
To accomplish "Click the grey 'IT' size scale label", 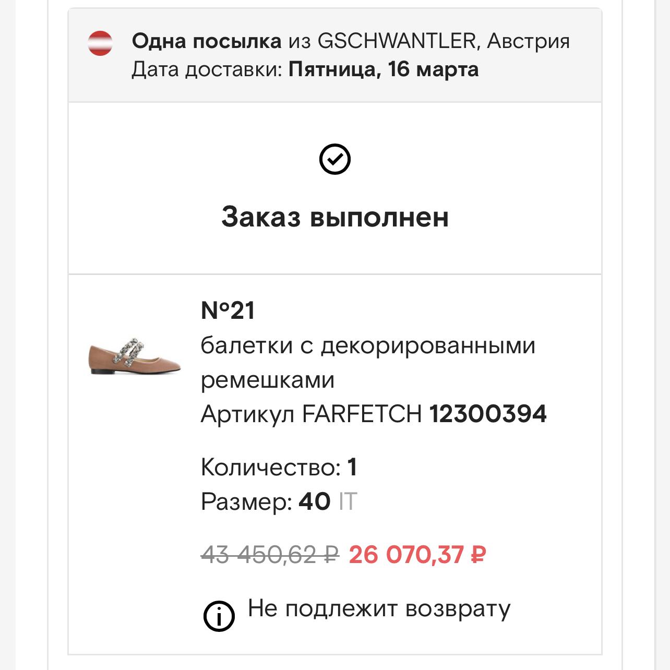I will tap(348, 501).
